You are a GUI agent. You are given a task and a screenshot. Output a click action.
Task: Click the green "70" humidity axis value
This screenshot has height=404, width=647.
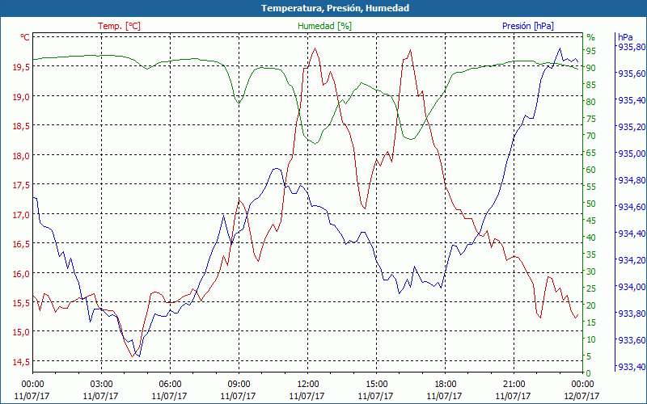(x=591, y=135)
